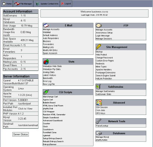The image size is (153, 147).
Task: Open the Apache Handlers link
Action: pyautogui.click(x=104, y=70)
